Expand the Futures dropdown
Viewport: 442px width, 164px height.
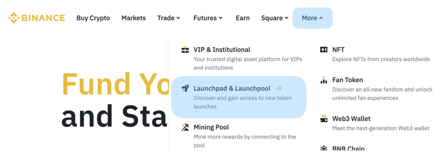pyautogui.click(x=208, y=18)
